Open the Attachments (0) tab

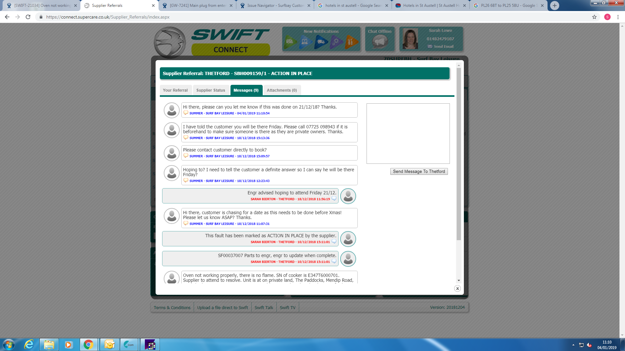pos(282,90)
